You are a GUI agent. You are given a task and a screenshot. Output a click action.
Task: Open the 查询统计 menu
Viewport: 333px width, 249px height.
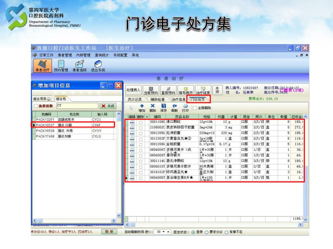tap(102, 55)
